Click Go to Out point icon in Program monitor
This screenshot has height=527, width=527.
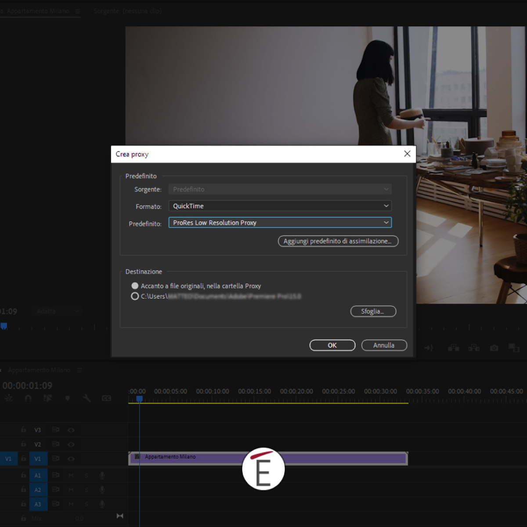tap(429, 348)
